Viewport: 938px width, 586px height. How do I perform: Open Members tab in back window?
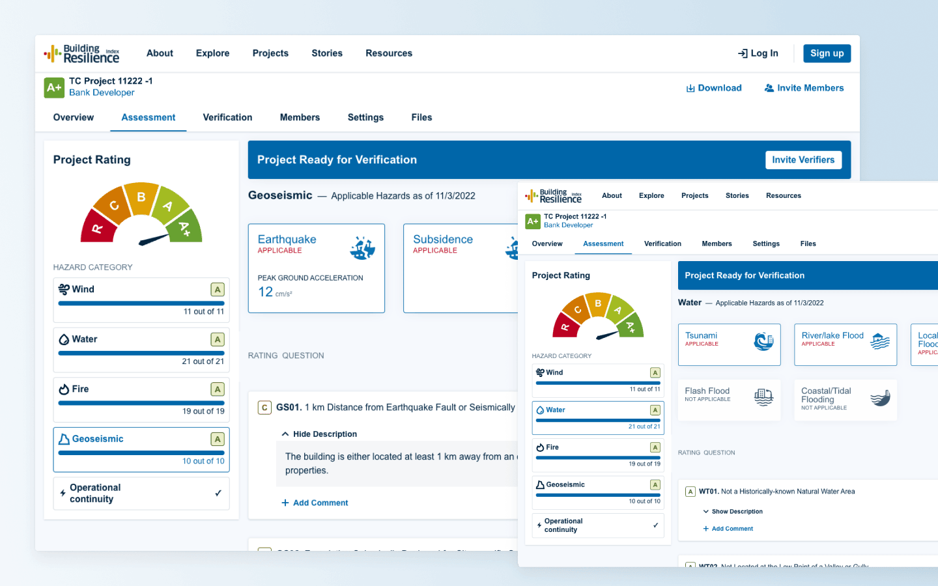point(300,118)
